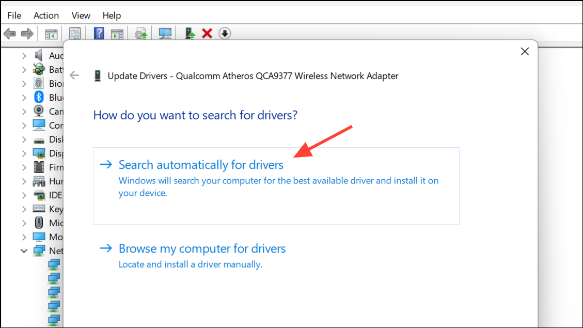Toggle the action pane toolbar icon
Screen dimensions: 583x328
coord(117,34)
